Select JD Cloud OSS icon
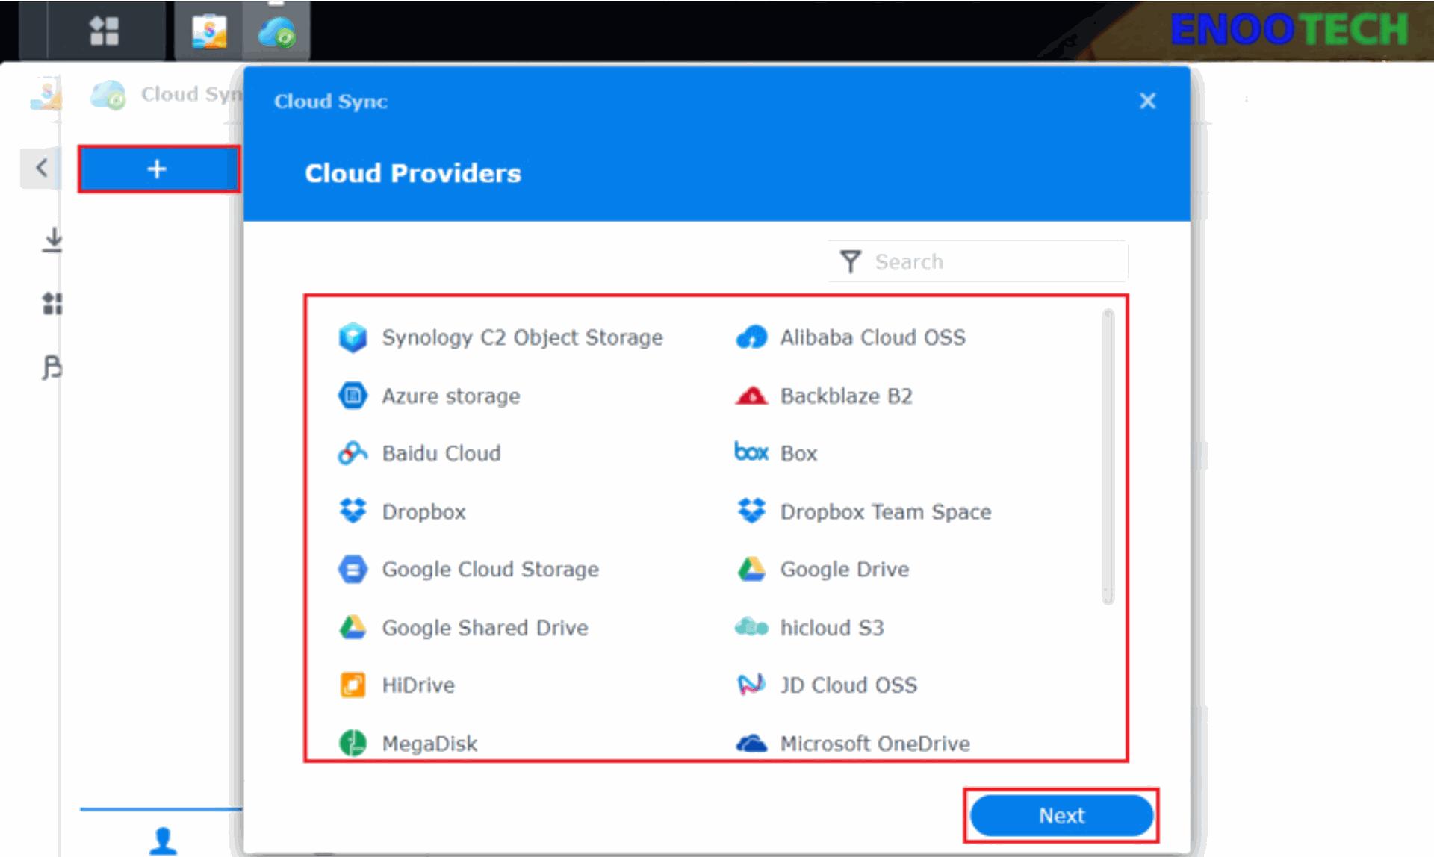 tap(751, 685)
